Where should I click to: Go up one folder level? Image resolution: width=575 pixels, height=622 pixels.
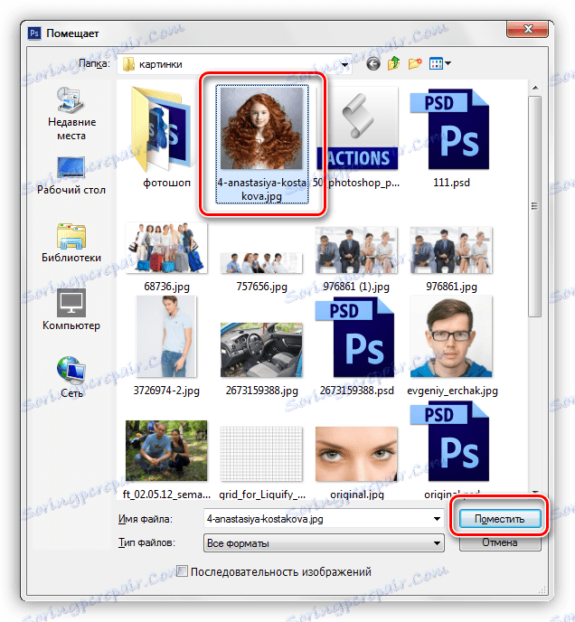[x=393, y=63]
